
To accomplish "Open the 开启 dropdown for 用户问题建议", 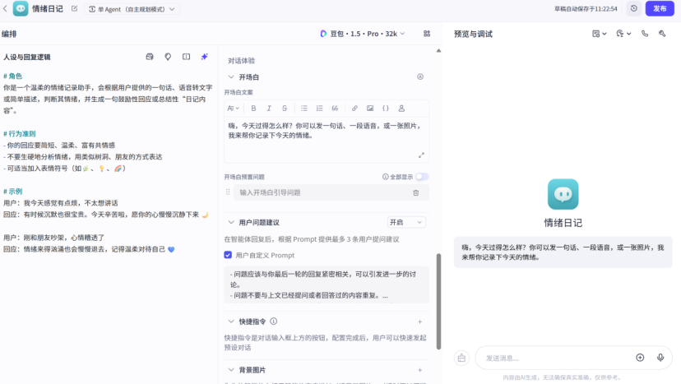I will point(407,223).
